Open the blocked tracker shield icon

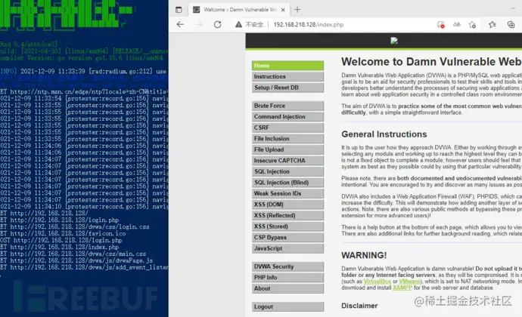(x=441, y=25)
